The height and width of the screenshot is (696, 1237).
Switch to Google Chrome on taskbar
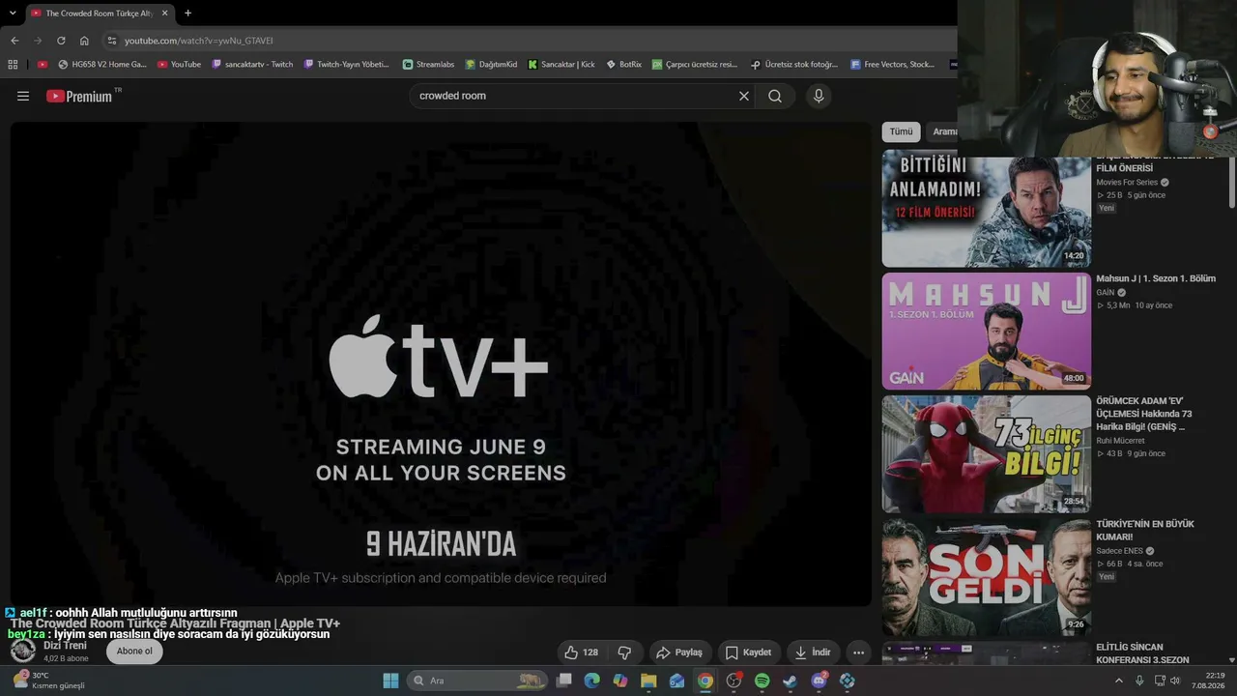705,681
